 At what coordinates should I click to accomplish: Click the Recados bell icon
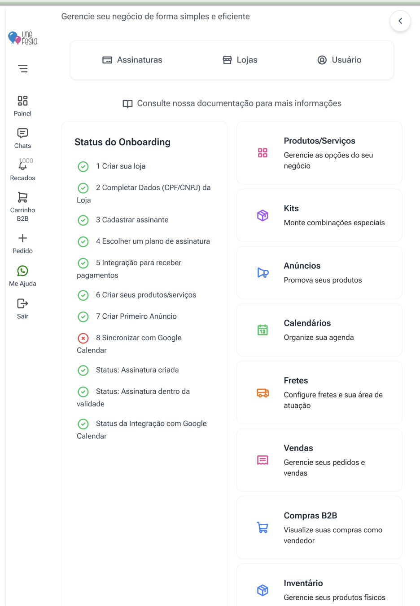coord(22,166)
